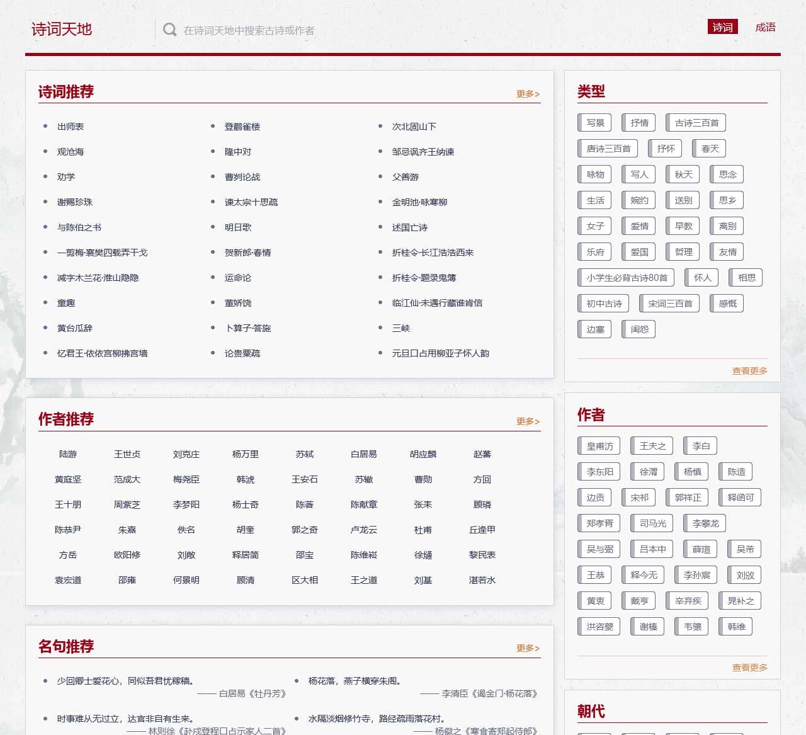Image resolution: width=806 pixels, height=735 pixels.
Task: Choose the 李东阳 author tag
Action: coord(599,472)
